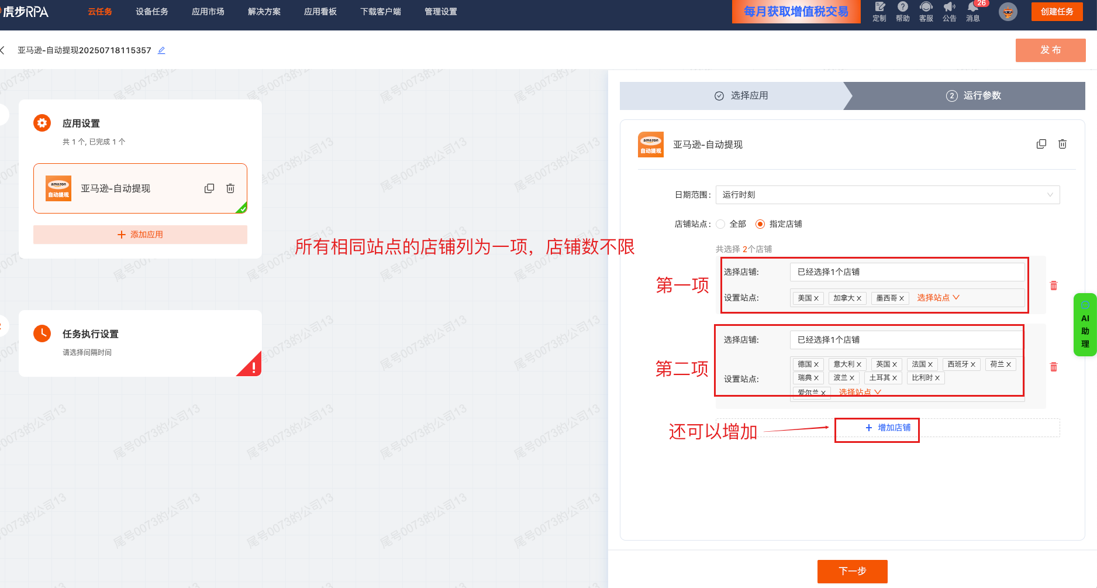
Task: Click the 发布 publish button
Action: pos(1051,50)
